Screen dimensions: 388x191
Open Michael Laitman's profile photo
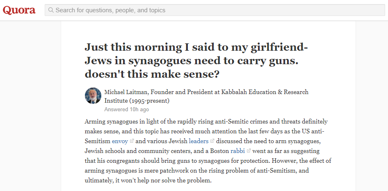[x=93, y=96]
